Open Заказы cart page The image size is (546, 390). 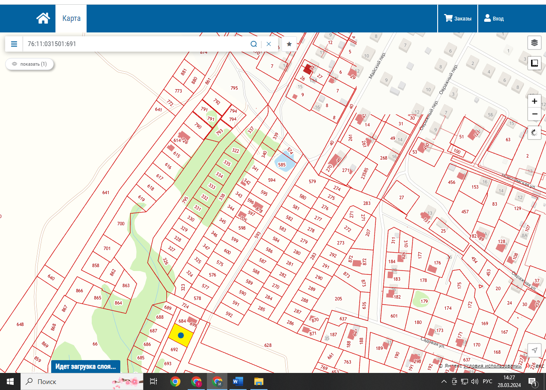click(x=458, y=19)
